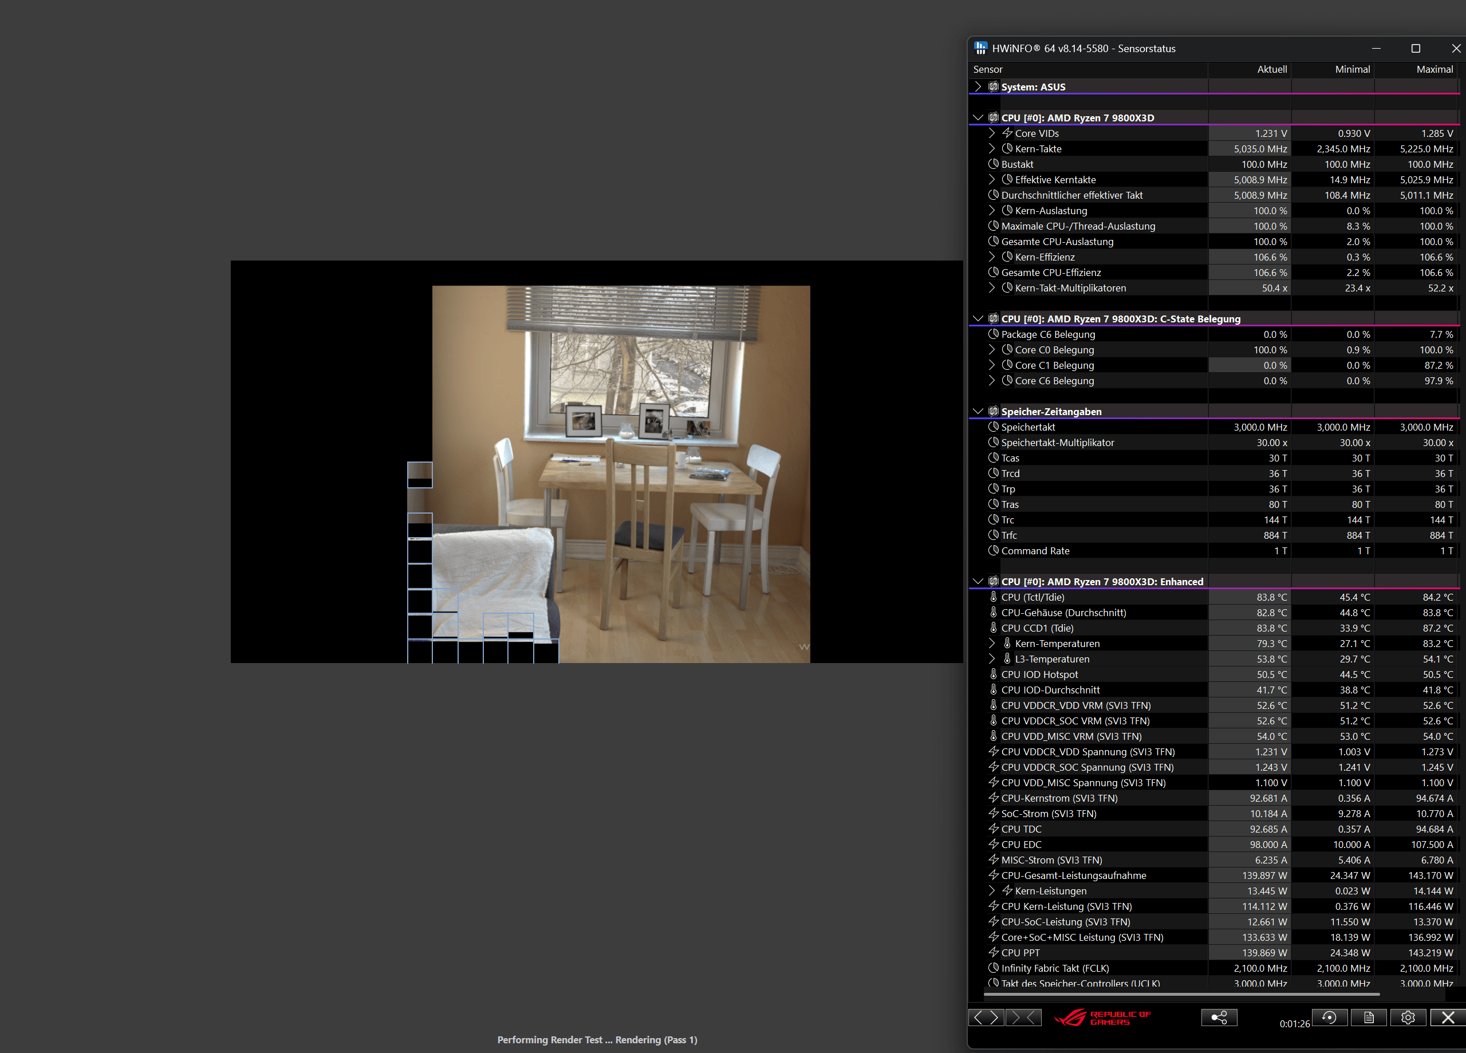Select the CPU (Tctl/Tdie) sensor row

point(1032,597)
